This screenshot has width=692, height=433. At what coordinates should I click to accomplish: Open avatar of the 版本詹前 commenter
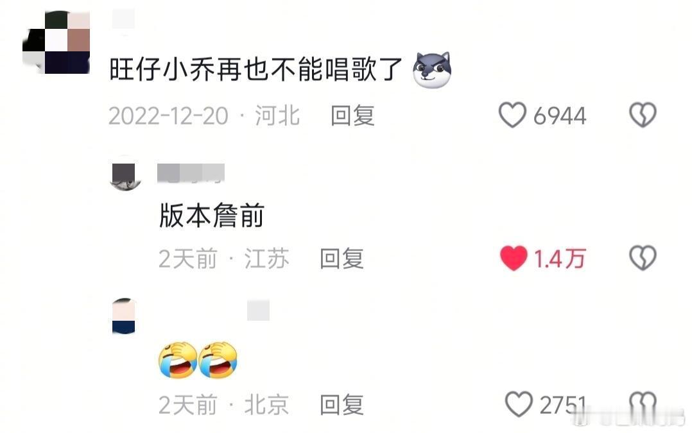coord(125,174)
